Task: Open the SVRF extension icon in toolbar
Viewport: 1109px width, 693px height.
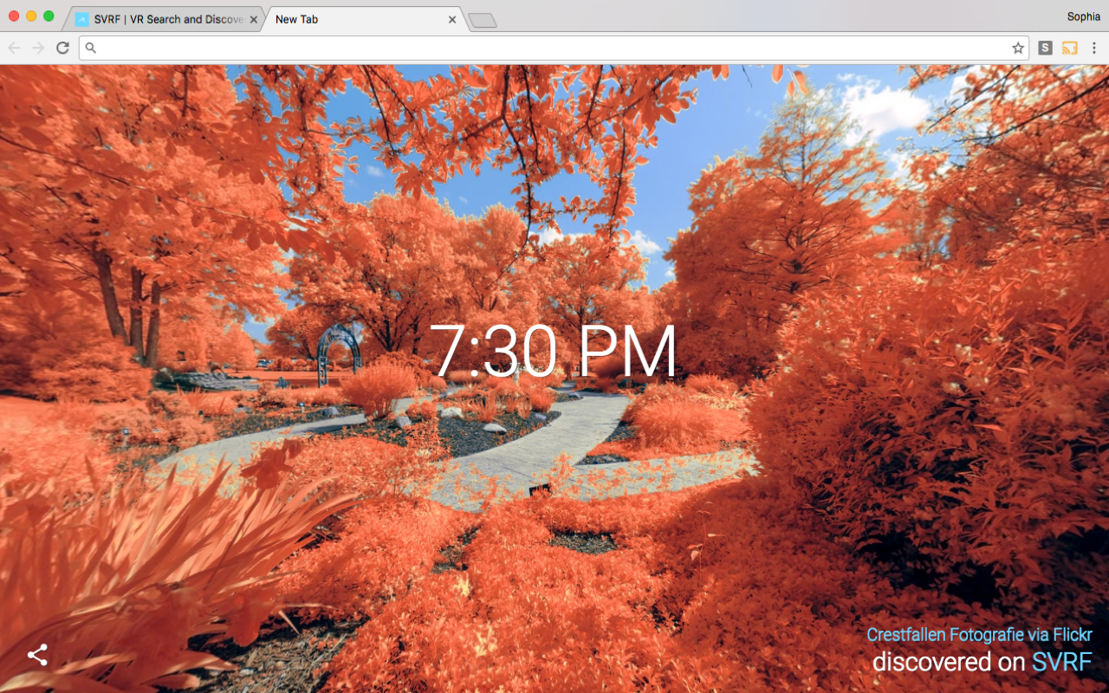Action: (1046, 49)
